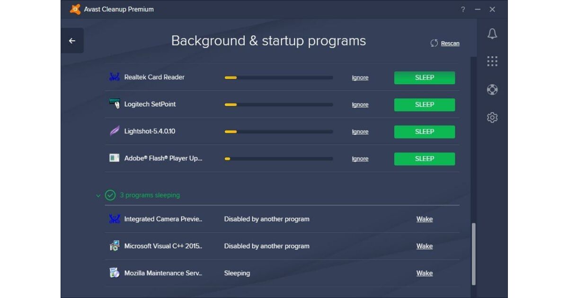568x298 pixels.
Task: Click the Lightshot feather icon
Action: 115,131
